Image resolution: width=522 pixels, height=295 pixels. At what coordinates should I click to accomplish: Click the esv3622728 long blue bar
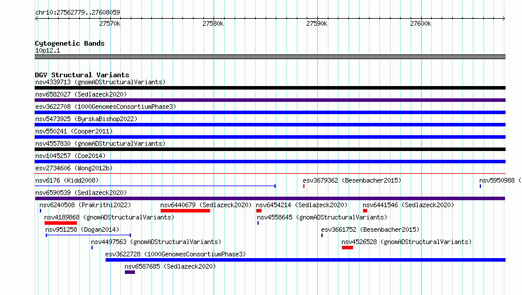tap(306, 260)
